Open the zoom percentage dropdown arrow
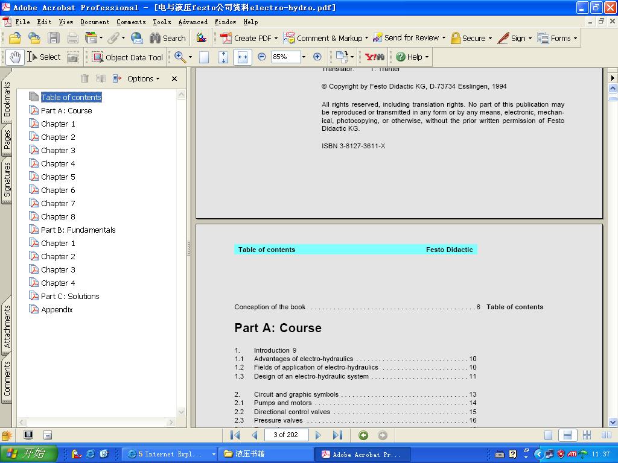The height and width of the screenshot is (463, 618). coord(304,57)
